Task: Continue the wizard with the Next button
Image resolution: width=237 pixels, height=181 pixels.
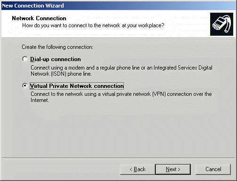Action: click(173, 169)
